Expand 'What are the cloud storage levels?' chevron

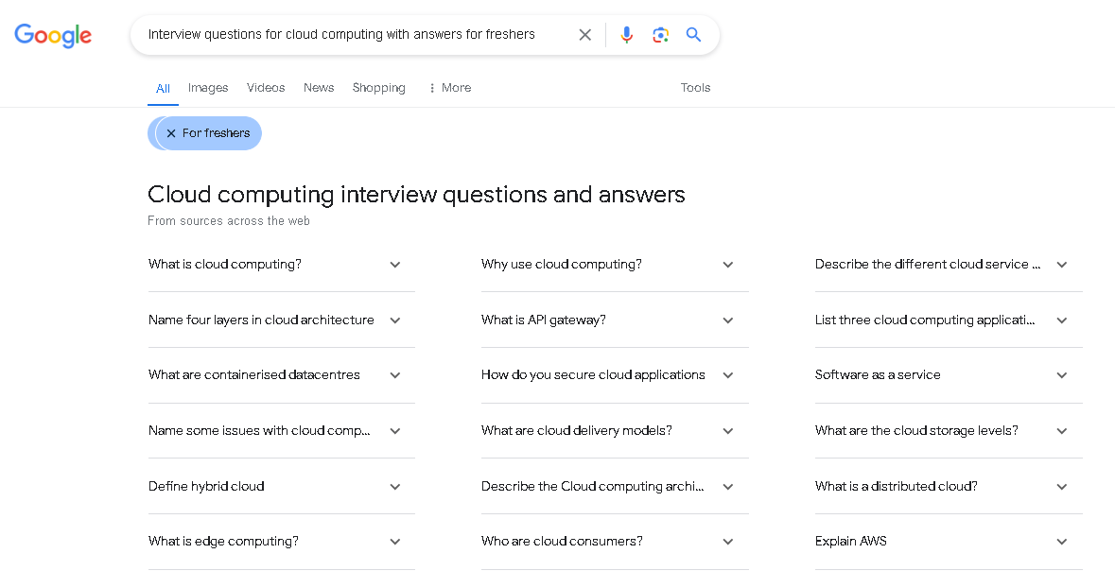coord(1062,431)
